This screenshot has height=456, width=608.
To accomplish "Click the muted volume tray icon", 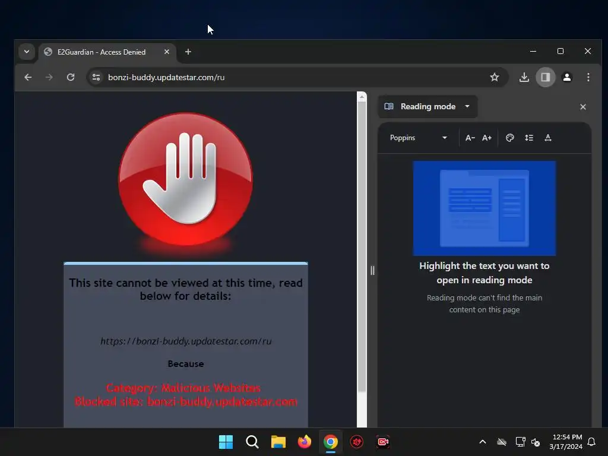I will pyautogui.click(x=536, y=442).
